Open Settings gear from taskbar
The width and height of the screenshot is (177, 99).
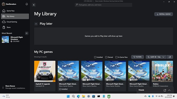[88, 96]
